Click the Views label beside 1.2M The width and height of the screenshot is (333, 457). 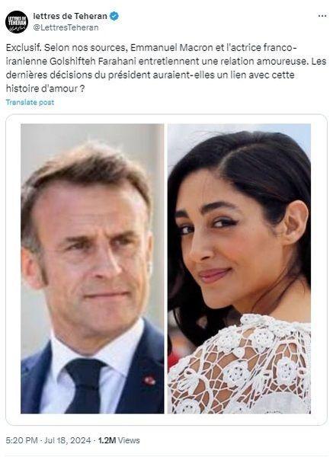(129, 440)
